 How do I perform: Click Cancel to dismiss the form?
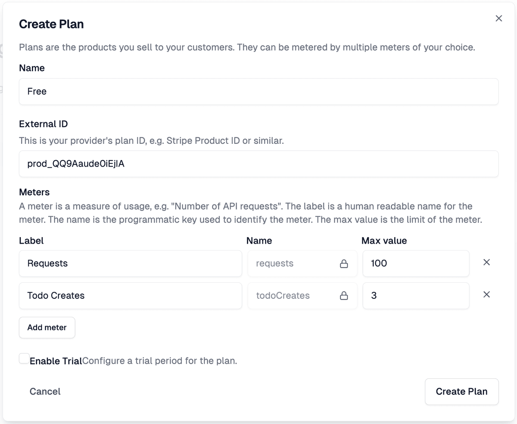(x=45, y=391)
